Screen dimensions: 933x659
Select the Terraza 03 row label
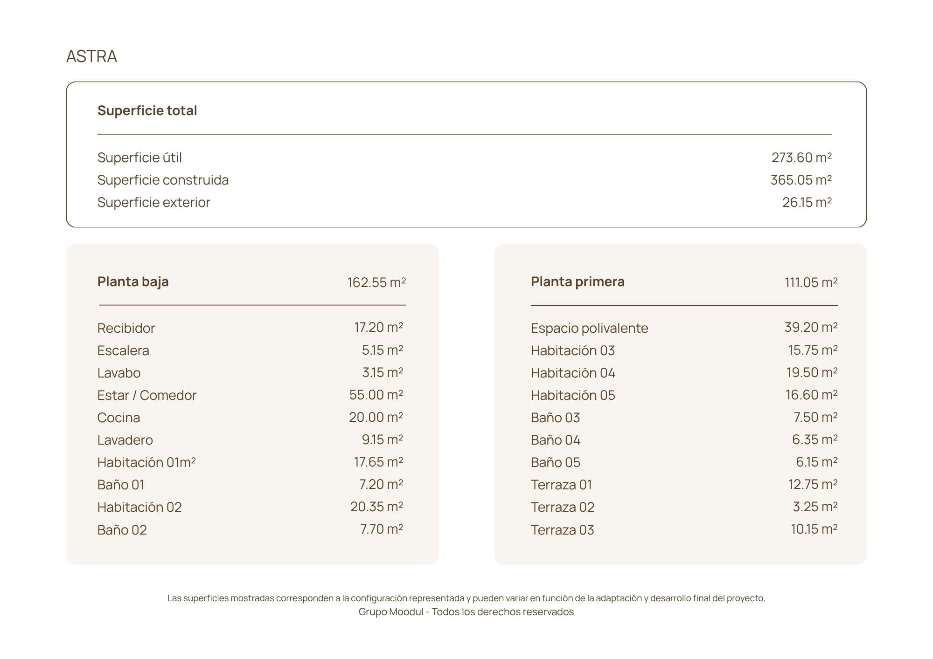(x=563, y=530)
